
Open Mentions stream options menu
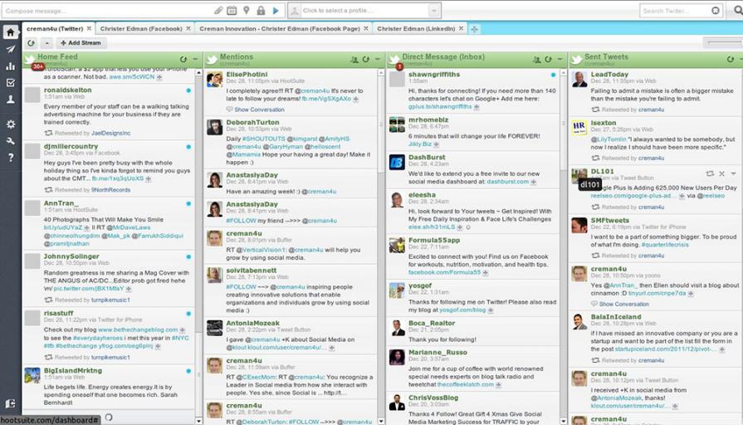point(378,59)
